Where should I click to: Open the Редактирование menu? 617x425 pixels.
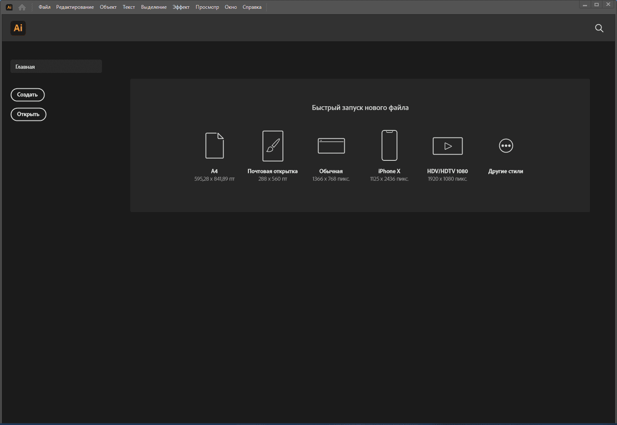75,7
